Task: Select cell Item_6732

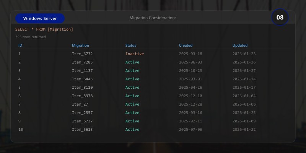Action: point(82,54)
